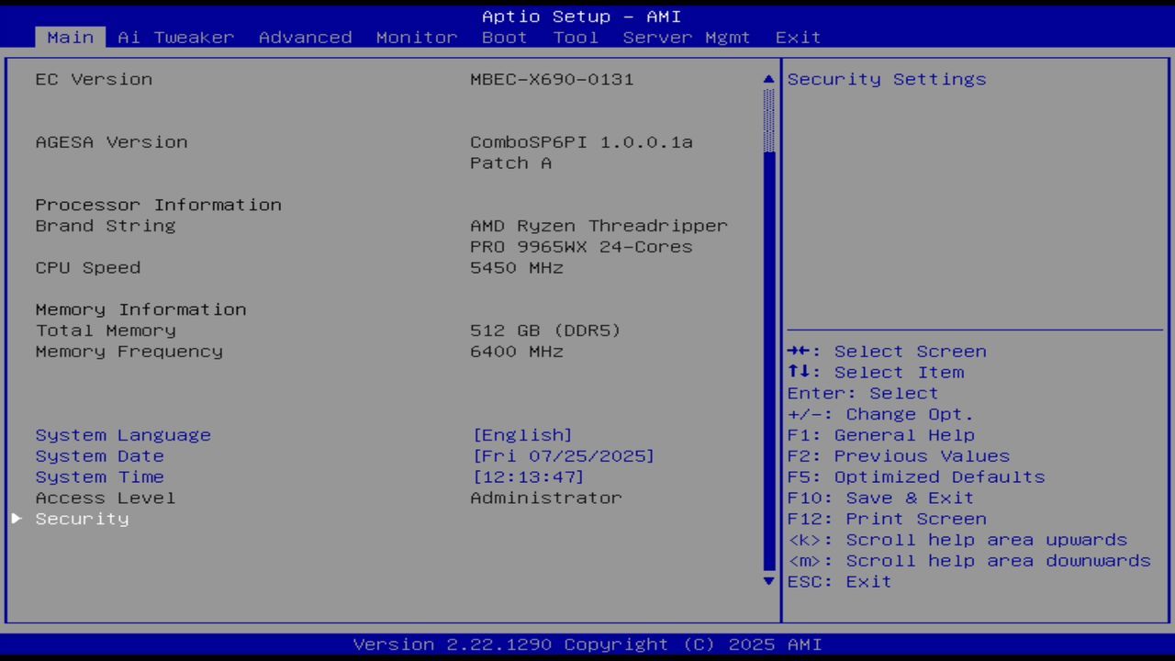Image resolution: width=1175 pixels, height=661 pixels.
Task: Click the EC Version value MBEC-X690-0131
Action: [552, 79]
